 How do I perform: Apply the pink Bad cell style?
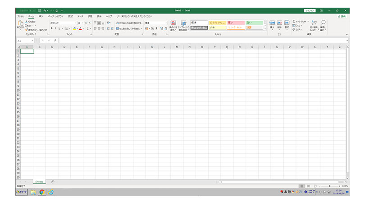tap(236, 23)
